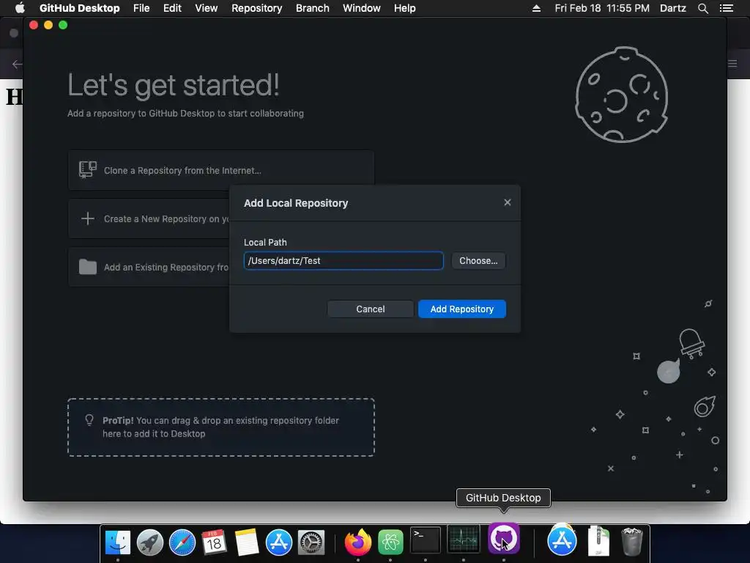
Task: Open the Choose... folder picker
Action: tap(478, 260)
